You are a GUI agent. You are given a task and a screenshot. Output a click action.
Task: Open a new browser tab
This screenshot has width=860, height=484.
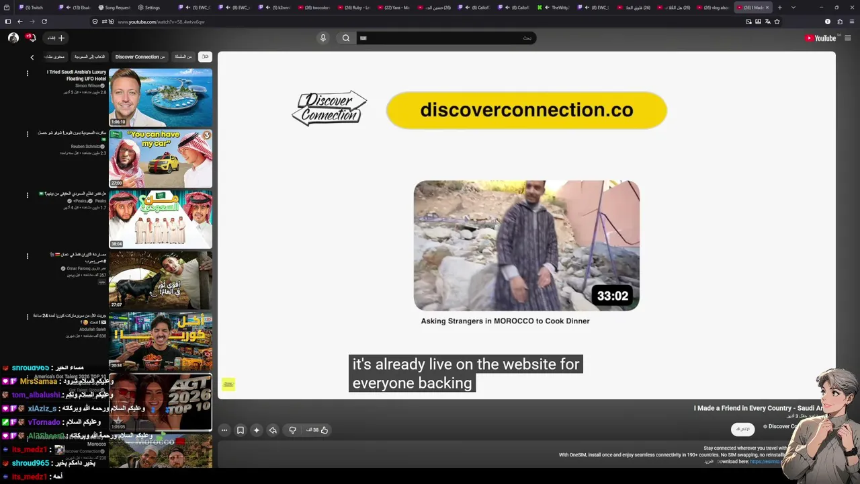click(x=779, y=7)
